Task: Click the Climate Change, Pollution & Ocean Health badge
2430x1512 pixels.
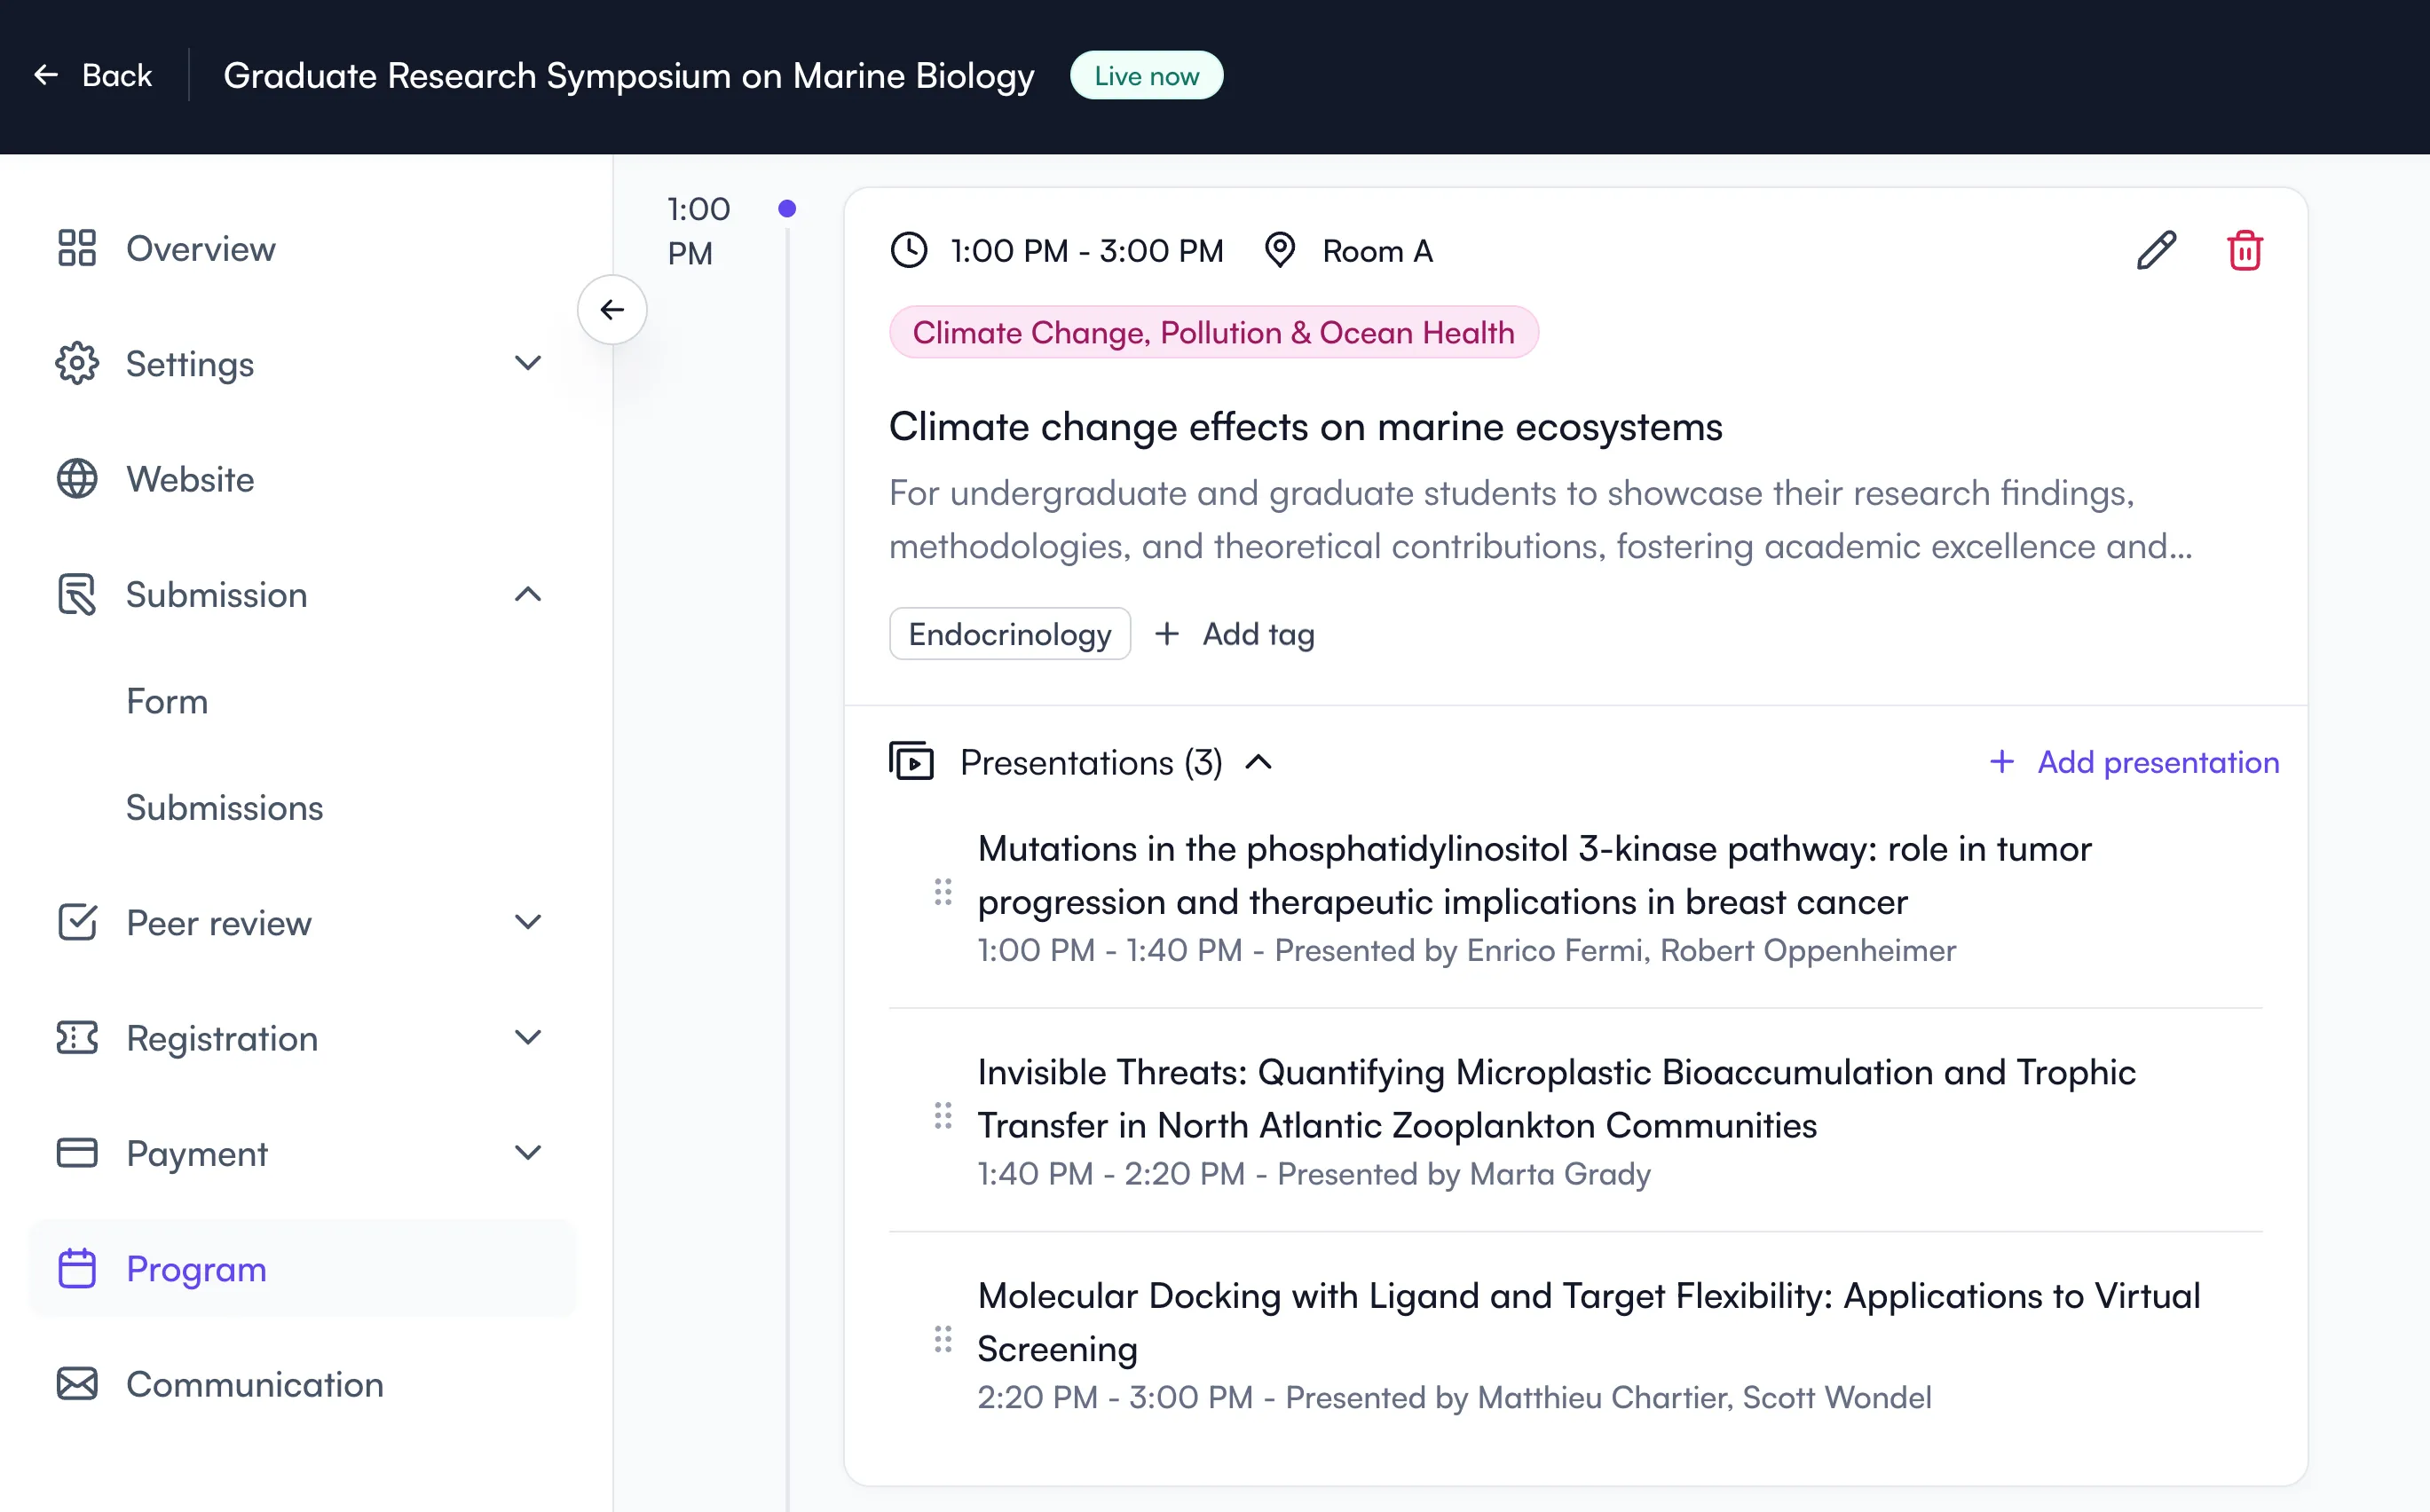Action: 1213,332
